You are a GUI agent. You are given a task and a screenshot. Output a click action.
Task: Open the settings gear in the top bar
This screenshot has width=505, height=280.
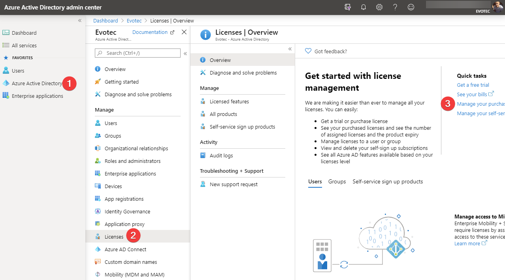pyautogui.click(x=379, y=7)
